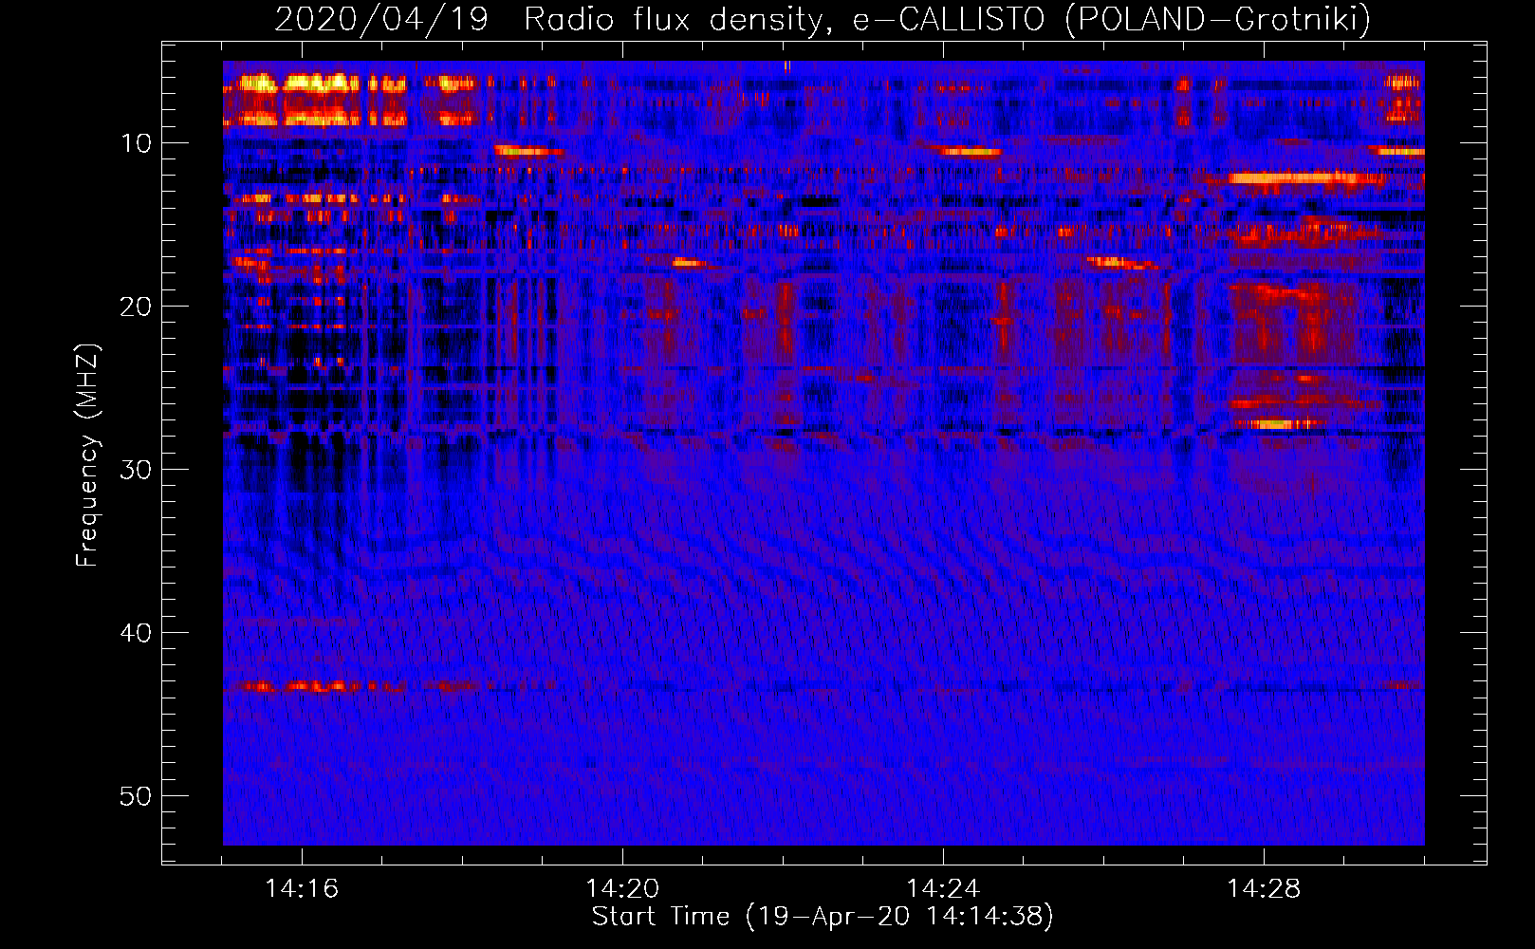
Task: Click the 14:16 time tick label
Action: [302, 889]
